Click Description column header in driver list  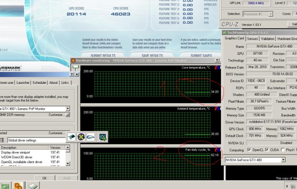click(x=24, y=147)
